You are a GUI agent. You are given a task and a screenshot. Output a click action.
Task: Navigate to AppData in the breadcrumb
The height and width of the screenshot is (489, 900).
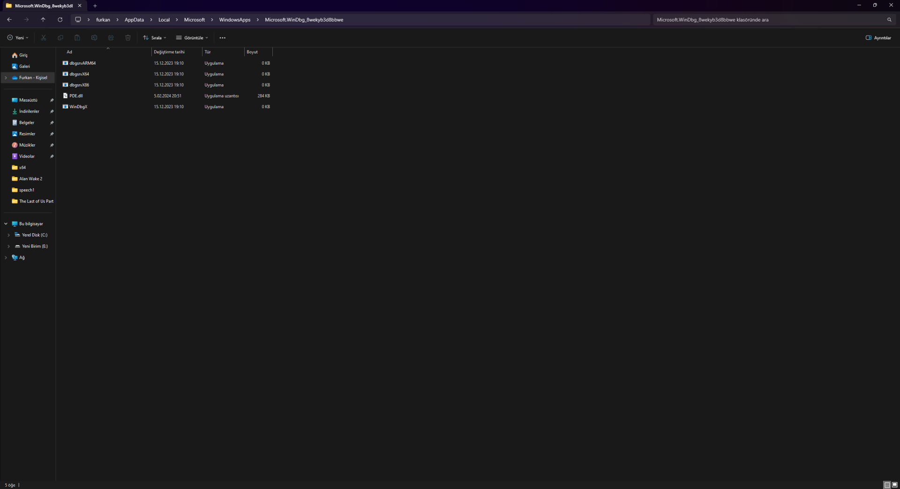click(134, 20)
